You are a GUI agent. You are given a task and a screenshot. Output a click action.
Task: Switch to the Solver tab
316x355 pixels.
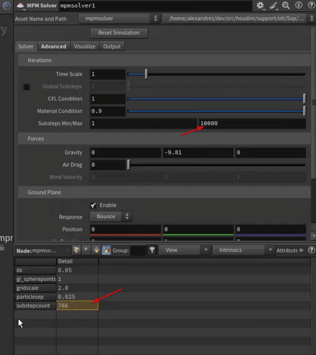pos(26,46)
